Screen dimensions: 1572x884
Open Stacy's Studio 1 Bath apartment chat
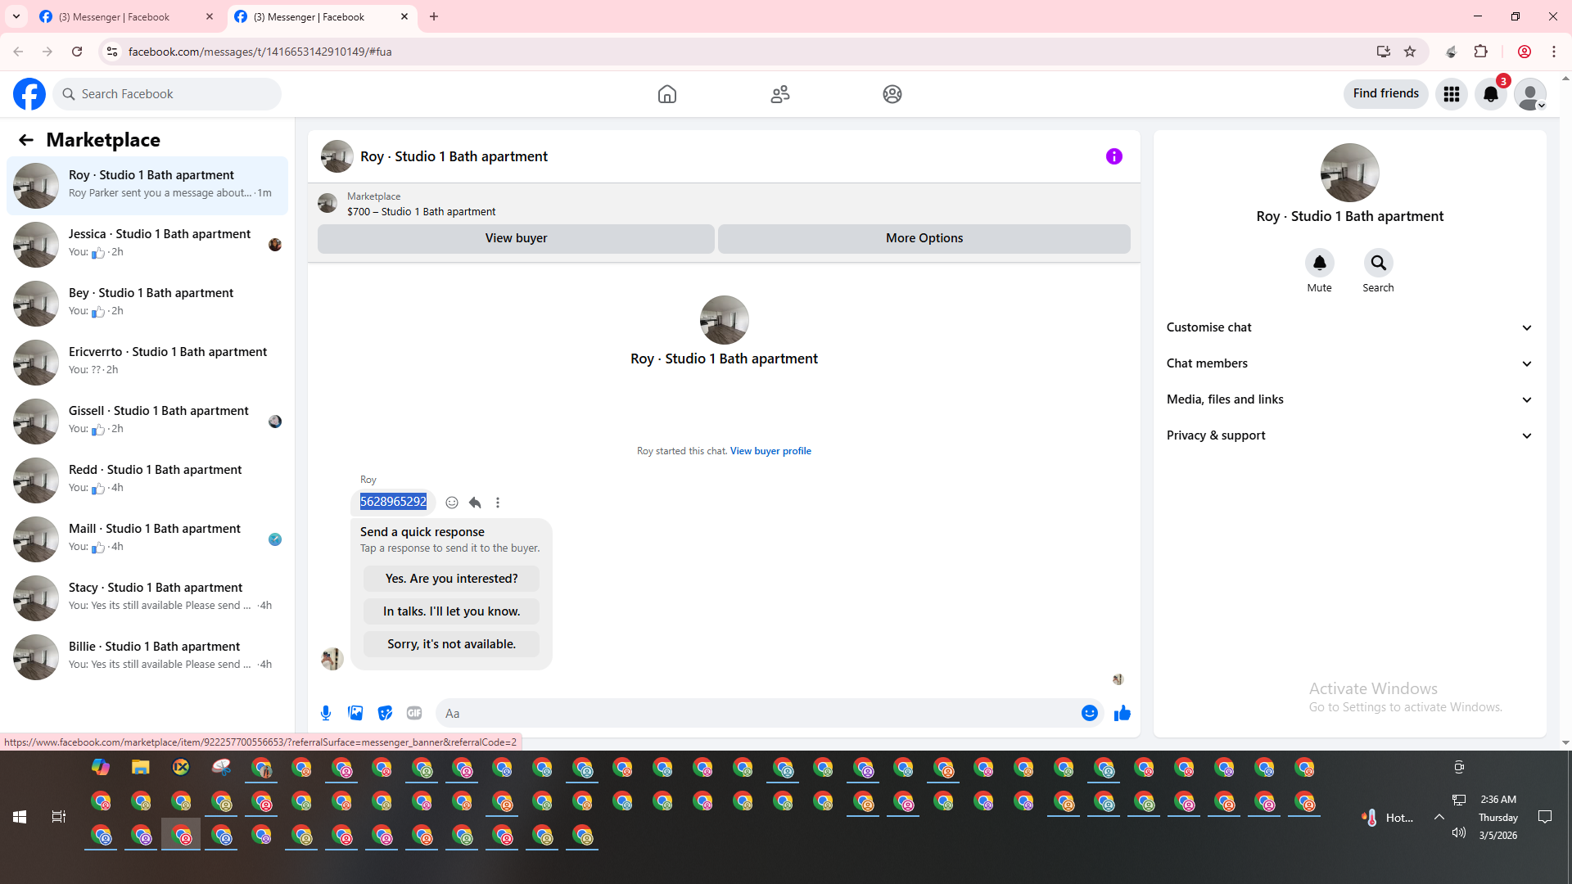pyautogui.click(x=147, y=598)
